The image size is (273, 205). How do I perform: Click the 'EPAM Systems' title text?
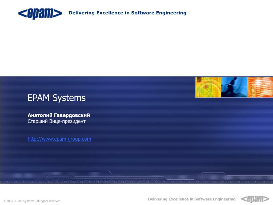click(x=57, y=98)
